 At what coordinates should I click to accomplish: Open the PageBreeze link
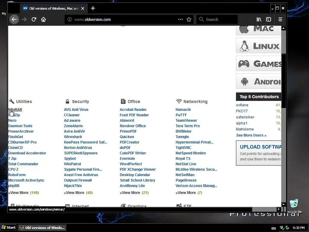pos(186,180)
